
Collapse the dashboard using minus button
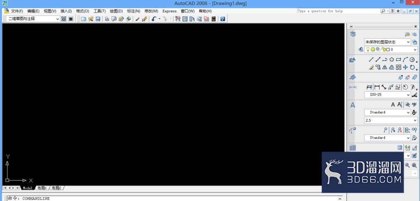[x=352, y=26]
